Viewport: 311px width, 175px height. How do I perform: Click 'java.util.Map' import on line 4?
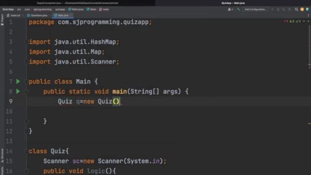pyautogui.click(x=78, y=52)
